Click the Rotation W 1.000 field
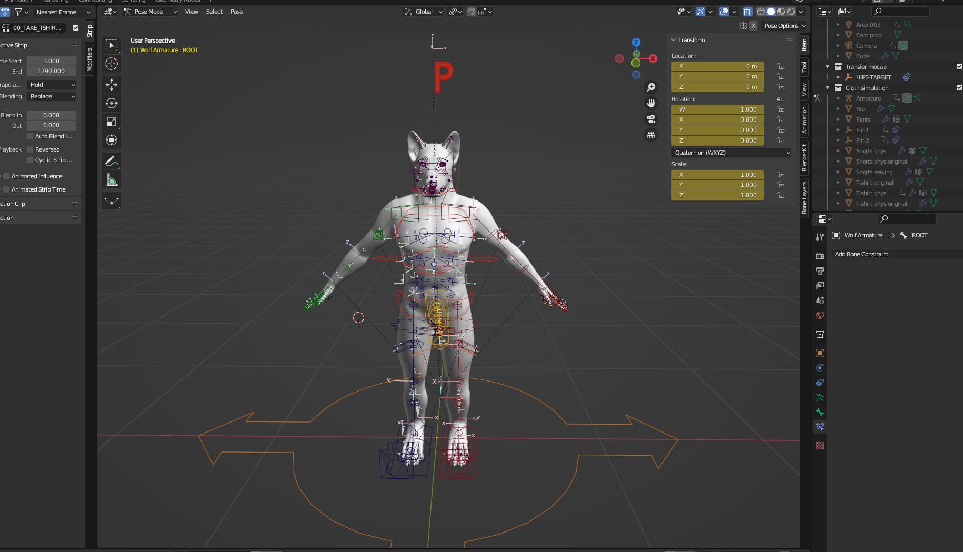963x552 pixels. (717, 109)
